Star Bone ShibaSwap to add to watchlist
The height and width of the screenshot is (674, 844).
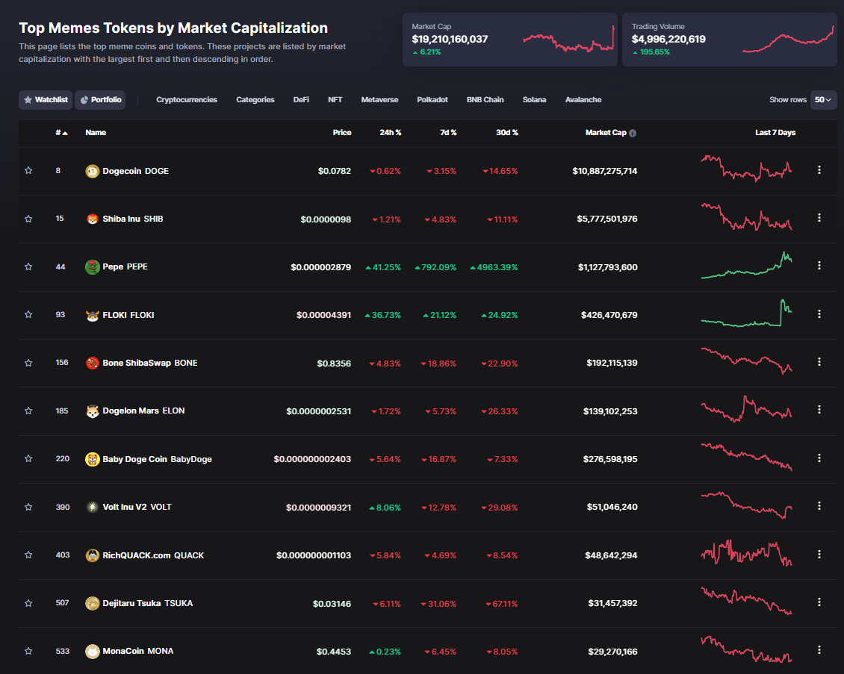[x=28, y=363]
